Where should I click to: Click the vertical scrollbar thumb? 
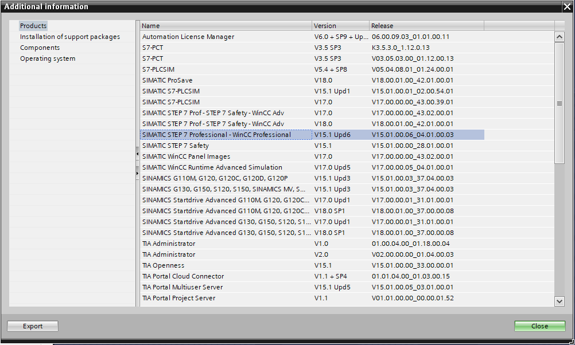[560, 103]
